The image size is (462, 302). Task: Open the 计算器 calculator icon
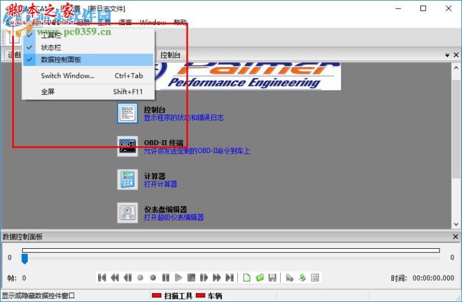coord(127,180)
